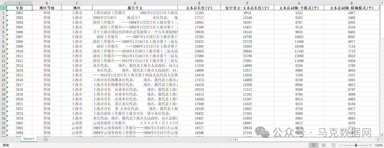
Task: Click the 文本总词频-精确模式(个) header cell
Action: pos(352,8)
